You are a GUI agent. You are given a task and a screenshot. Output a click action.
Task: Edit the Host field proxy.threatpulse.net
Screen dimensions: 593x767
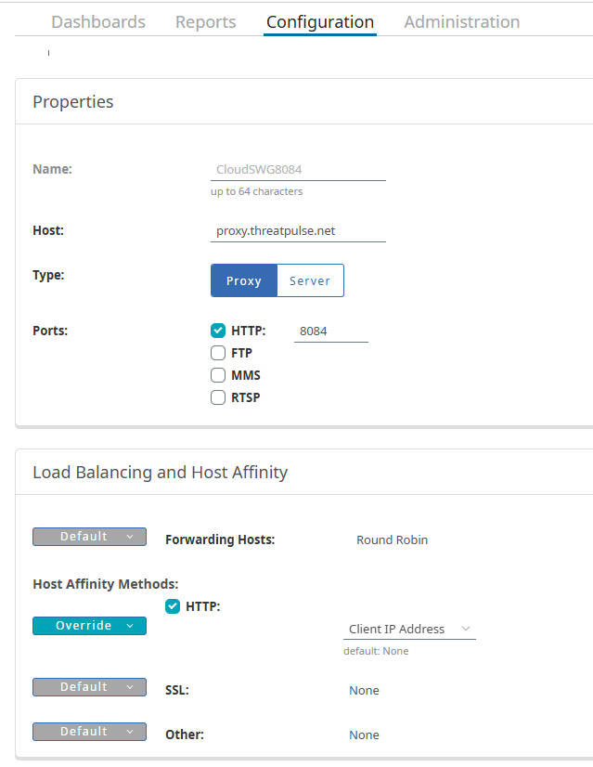click(x=298, y=231)
